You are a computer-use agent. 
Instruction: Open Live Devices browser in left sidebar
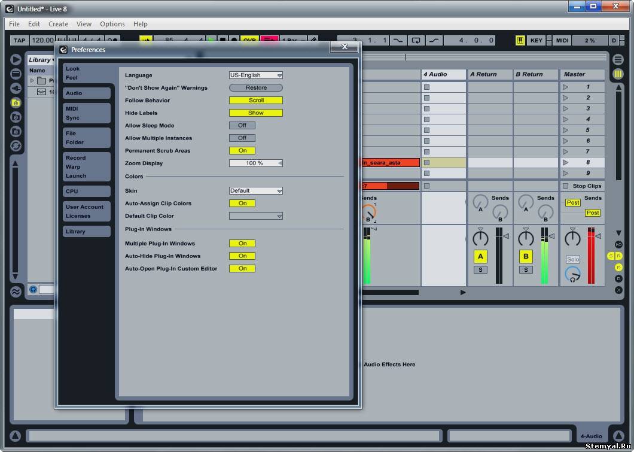pos(16,74)
